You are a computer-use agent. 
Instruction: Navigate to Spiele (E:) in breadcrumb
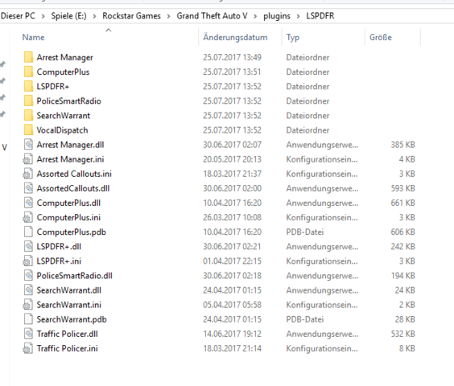coord(68,16)
